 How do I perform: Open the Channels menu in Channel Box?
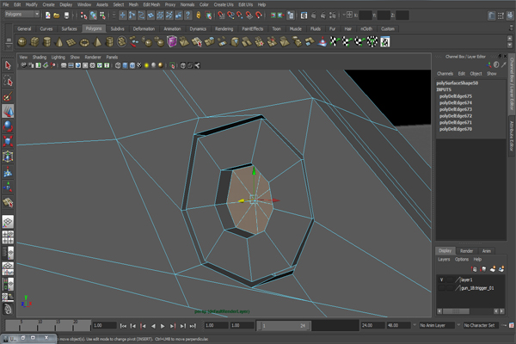pos(445,74)
